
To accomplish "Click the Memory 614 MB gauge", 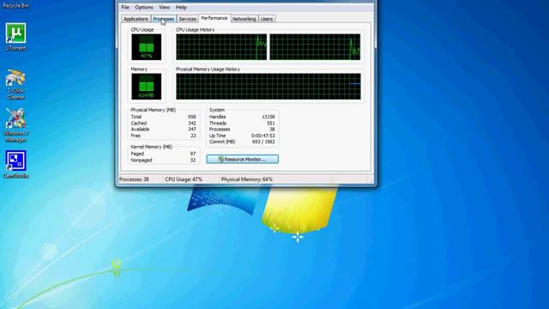I will point(147,86).
